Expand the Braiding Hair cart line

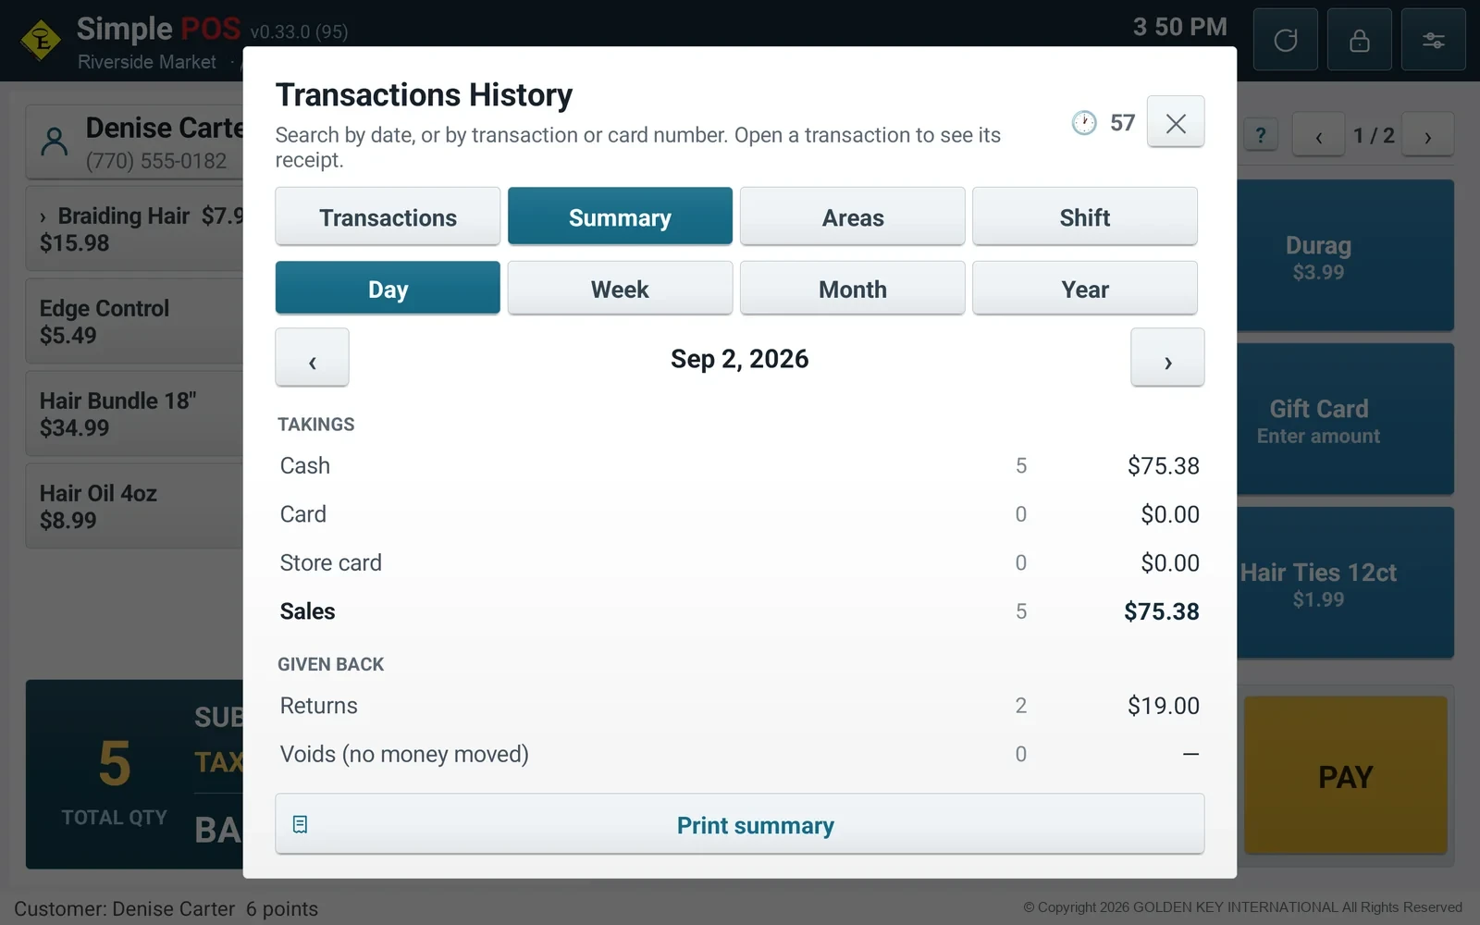(x=43, y=217)
